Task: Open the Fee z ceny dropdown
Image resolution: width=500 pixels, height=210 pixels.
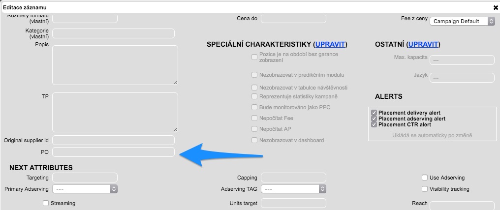Action: [462, 22]
